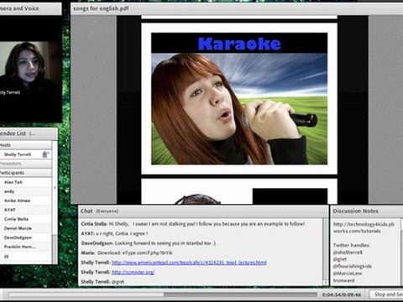Expand the Presenters section header
Viewport: 403px width, 302px height.
26,164
